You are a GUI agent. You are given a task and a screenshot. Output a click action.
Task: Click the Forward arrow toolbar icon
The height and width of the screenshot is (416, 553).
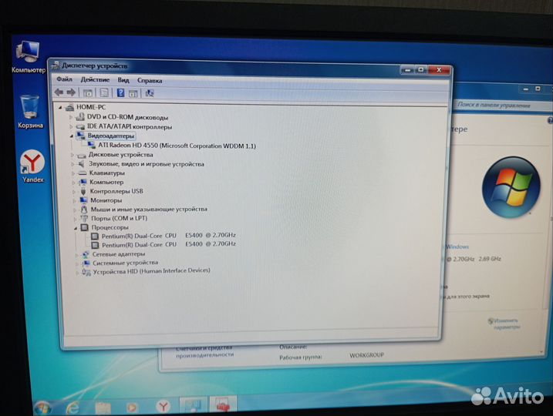[x=71, y=92]
